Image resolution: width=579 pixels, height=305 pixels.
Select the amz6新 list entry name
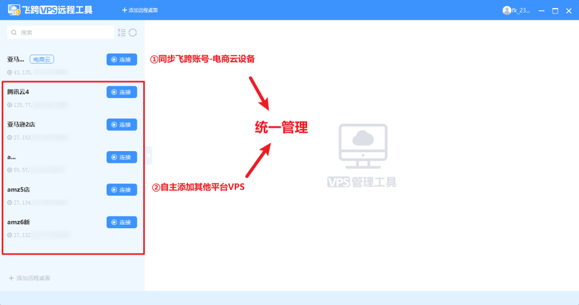(18, 222)
